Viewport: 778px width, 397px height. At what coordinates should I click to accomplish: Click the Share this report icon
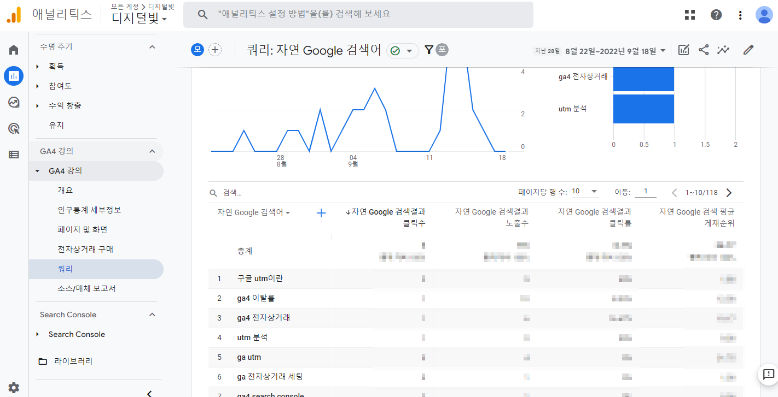tap(704, 50)
